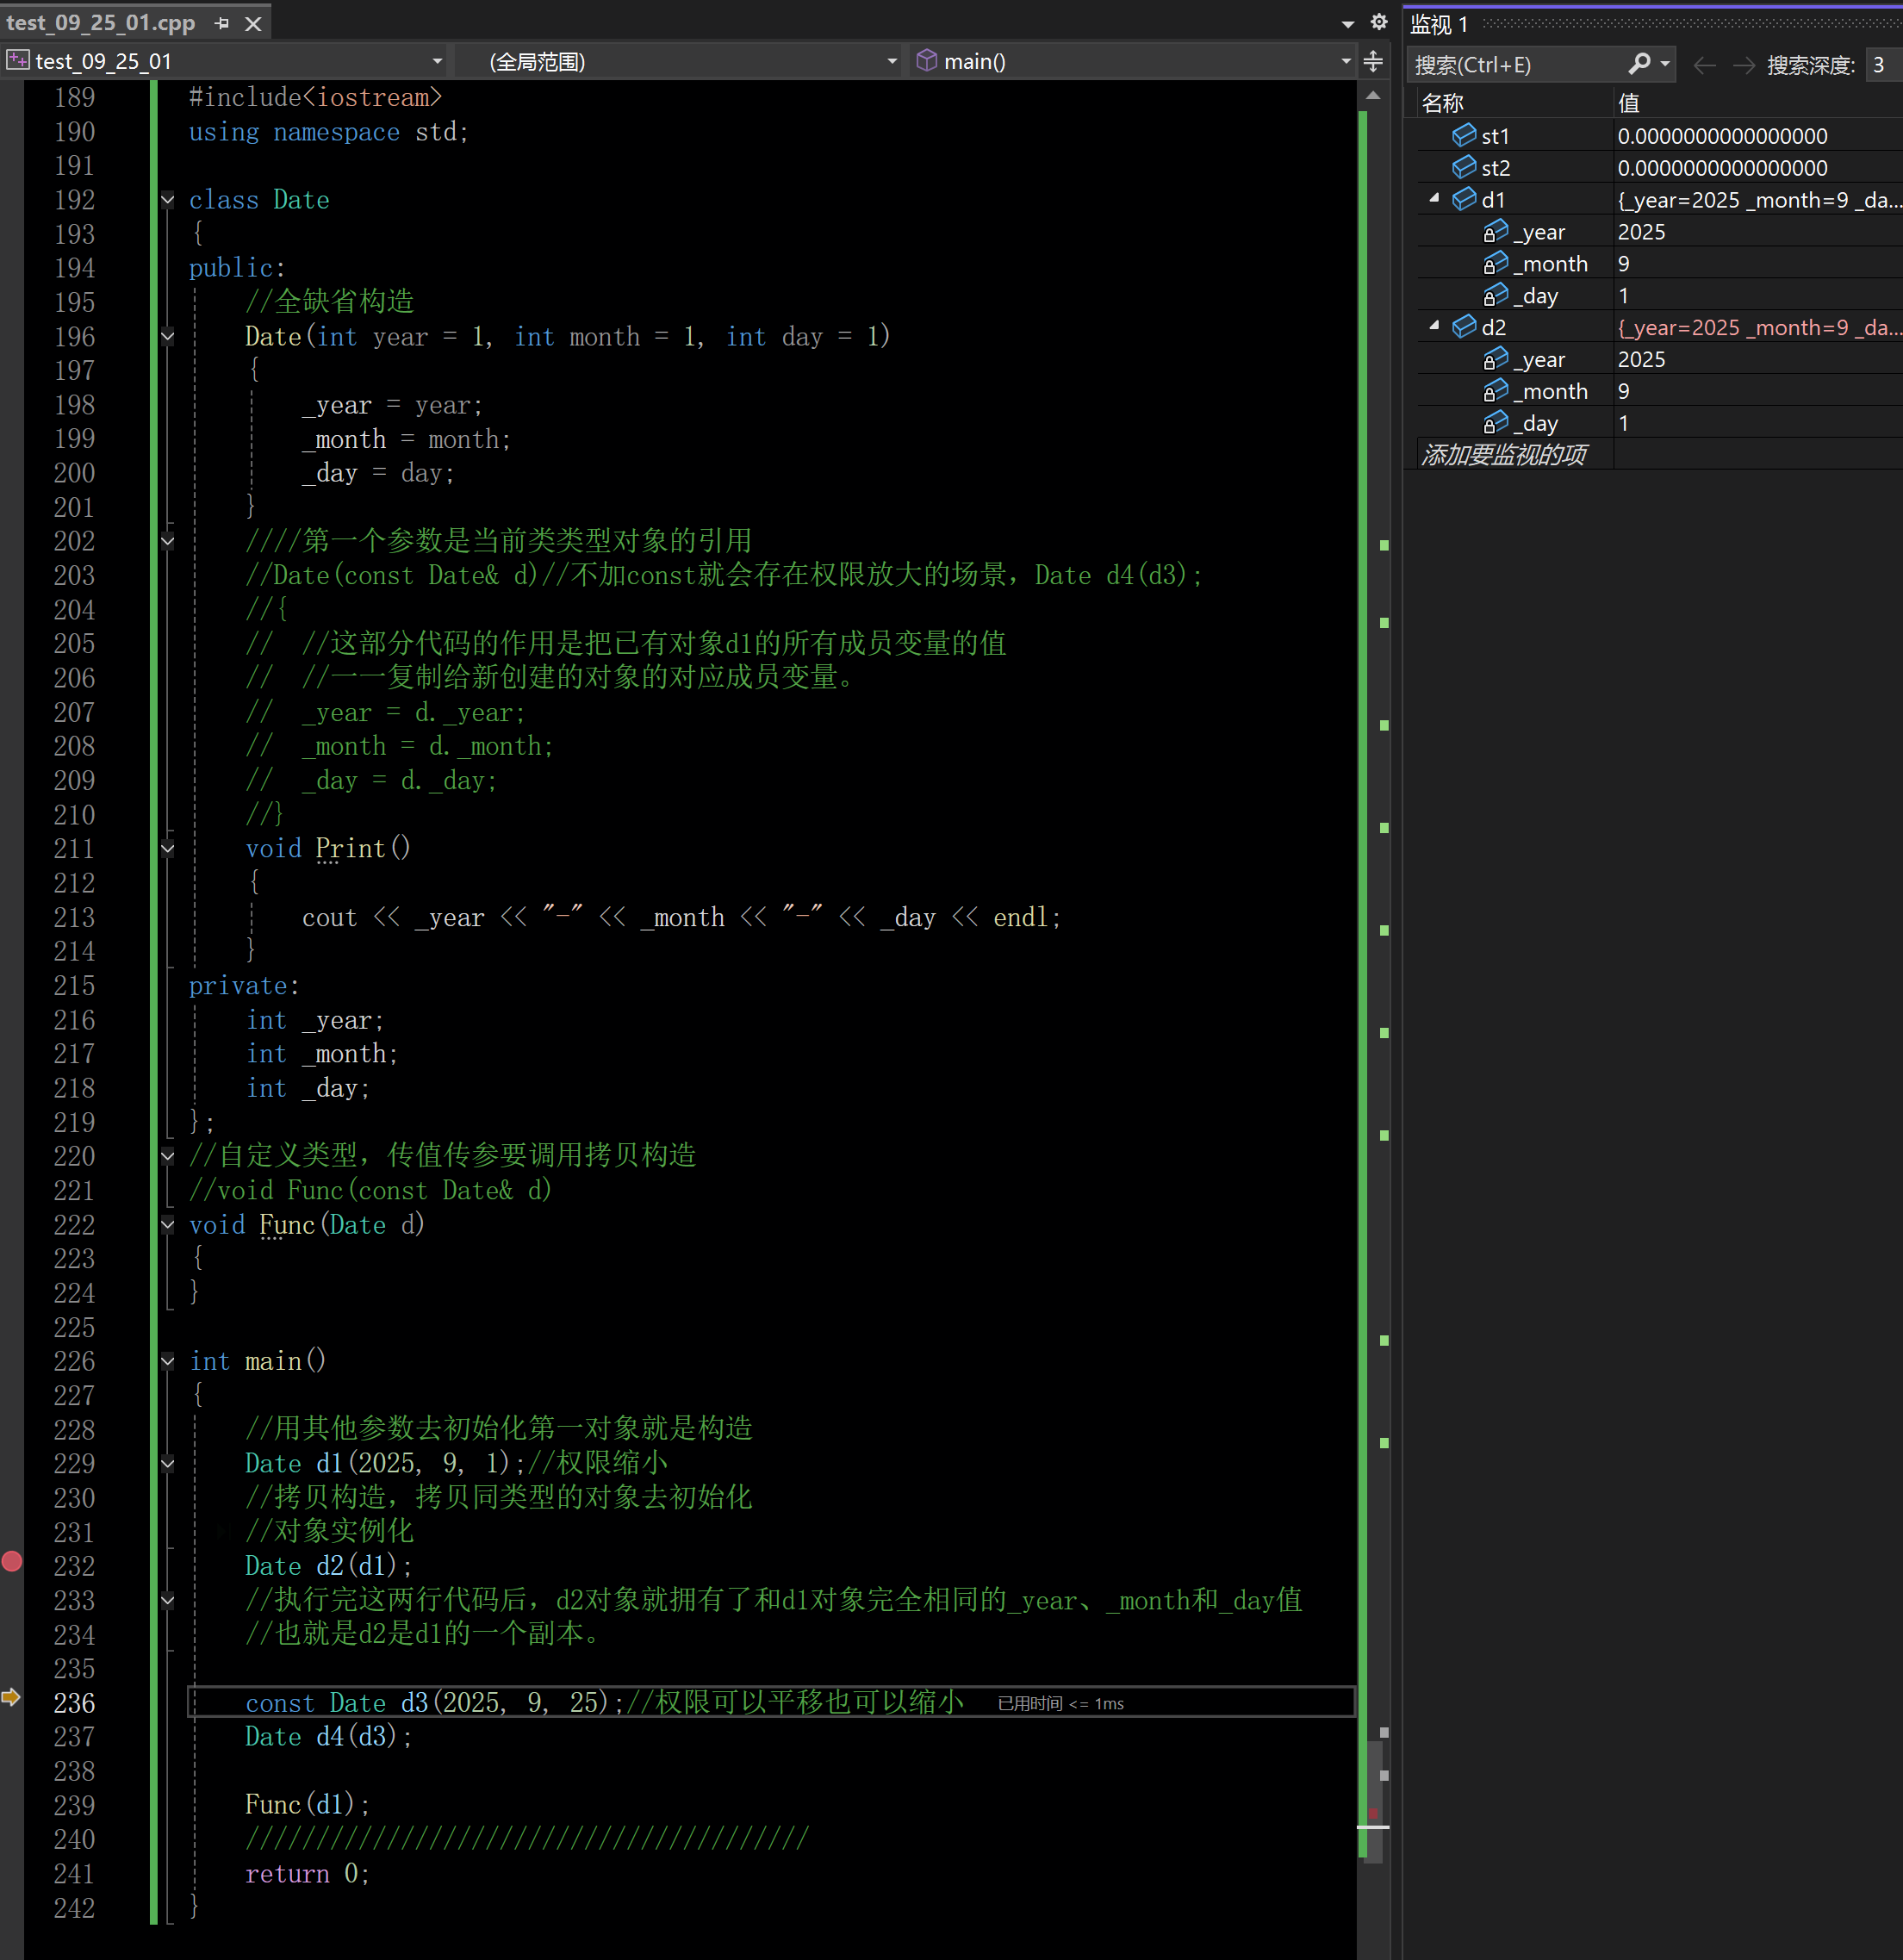The width and height of the screenshot is (1903, 1960).
Task: Click the private member icon of d2 _day
Action: [x=1495, y=422]
